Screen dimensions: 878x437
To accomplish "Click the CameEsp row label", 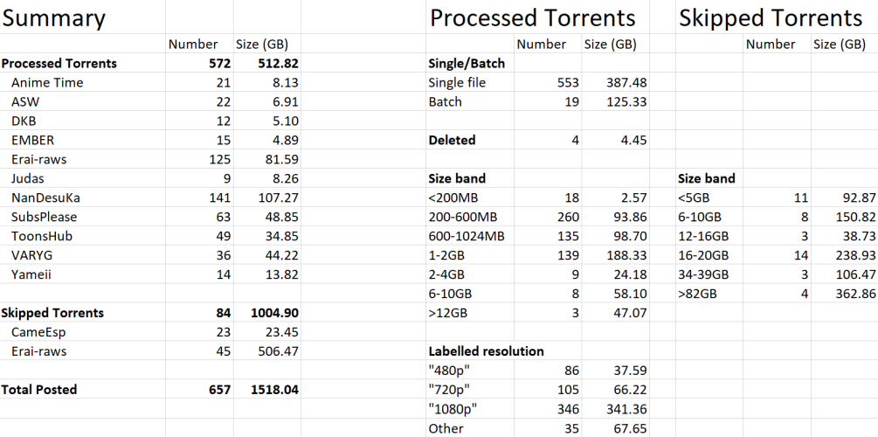I will [39, 332].
